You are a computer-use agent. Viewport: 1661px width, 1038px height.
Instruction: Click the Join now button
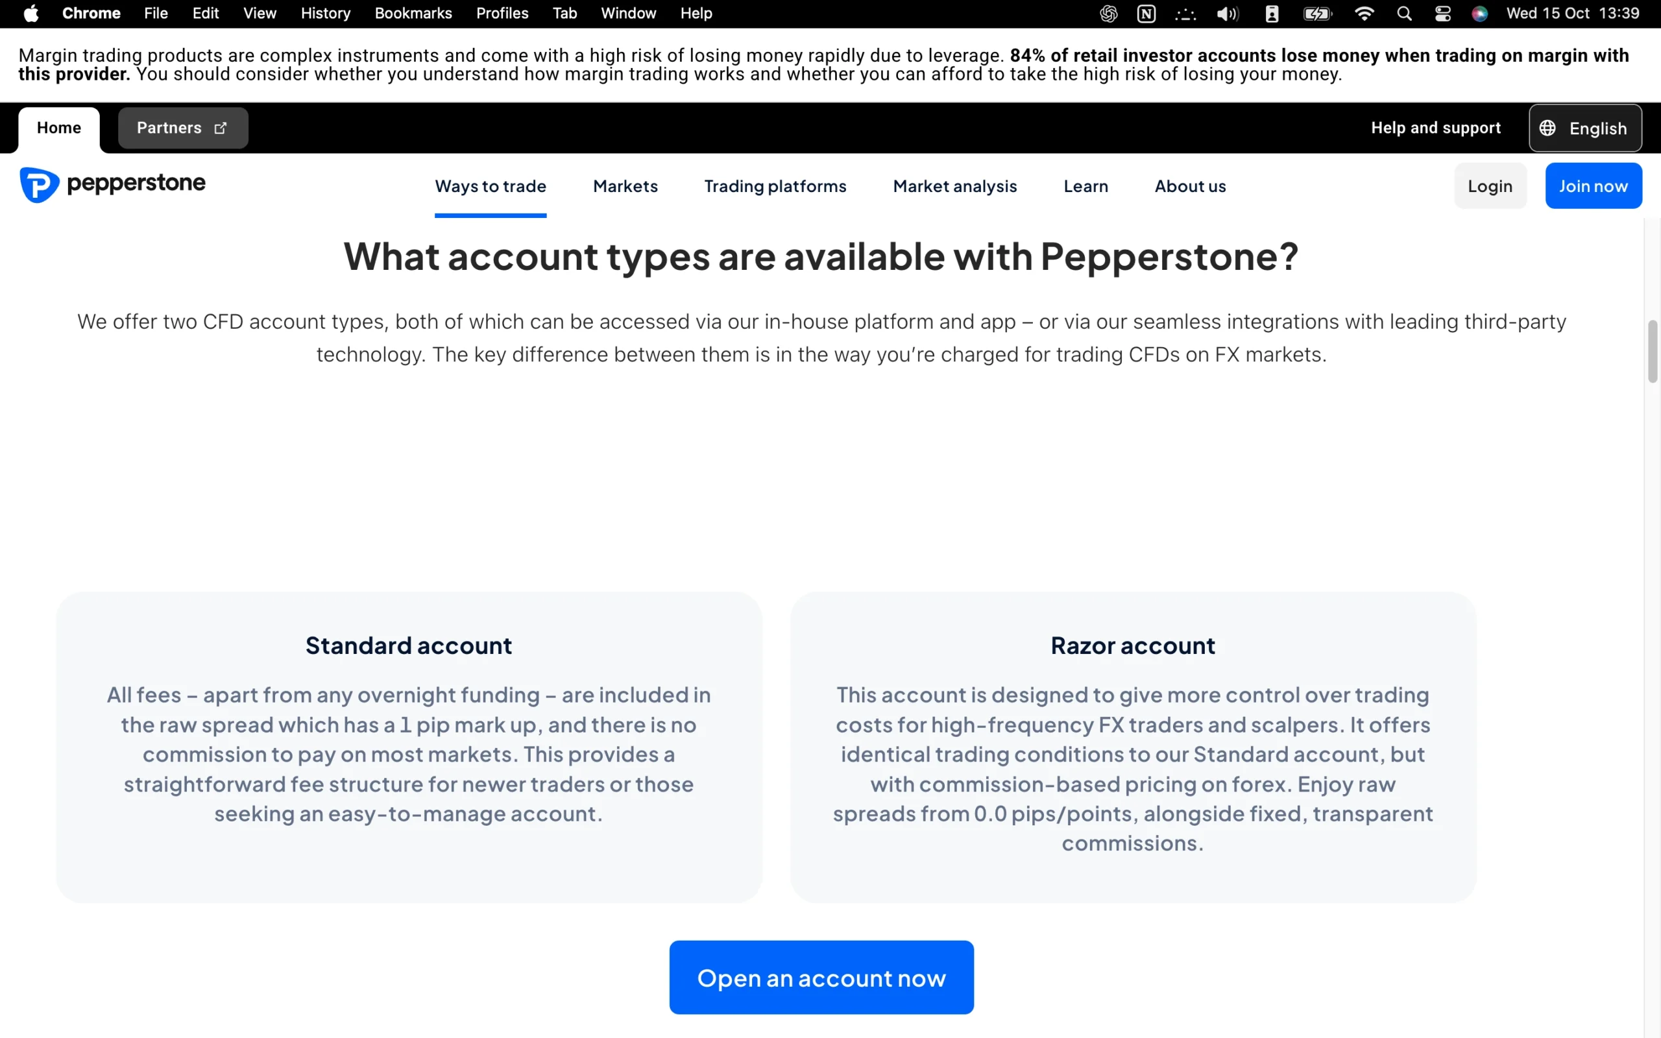(x=1593, y=186)
